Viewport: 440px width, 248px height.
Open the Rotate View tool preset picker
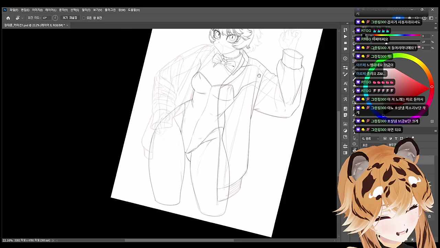coord(19,18)
